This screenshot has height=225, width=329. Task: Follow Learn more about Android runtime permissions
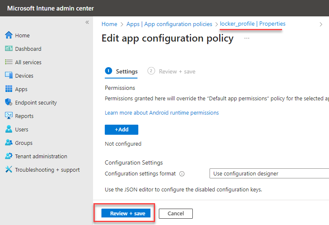coord(162,113)
